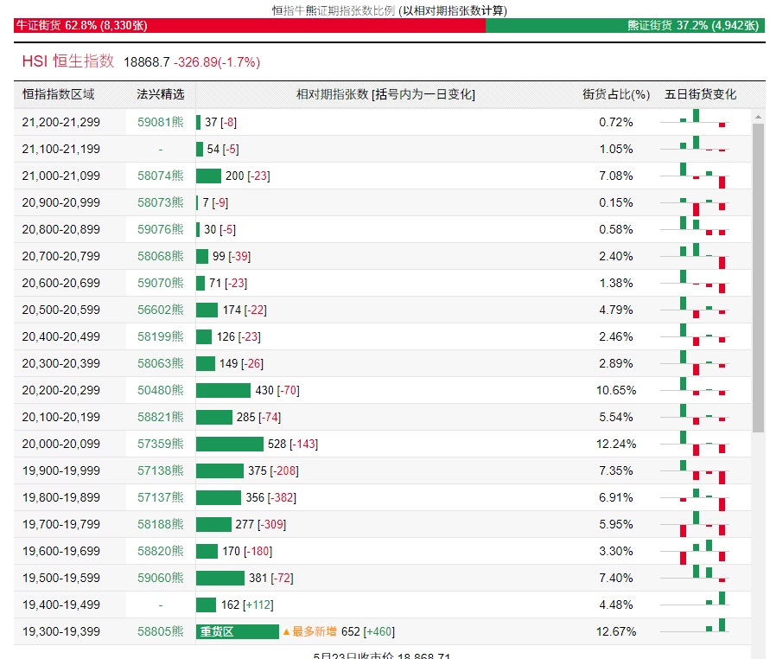Open the 50480熊 certificate link

(160, 390)
